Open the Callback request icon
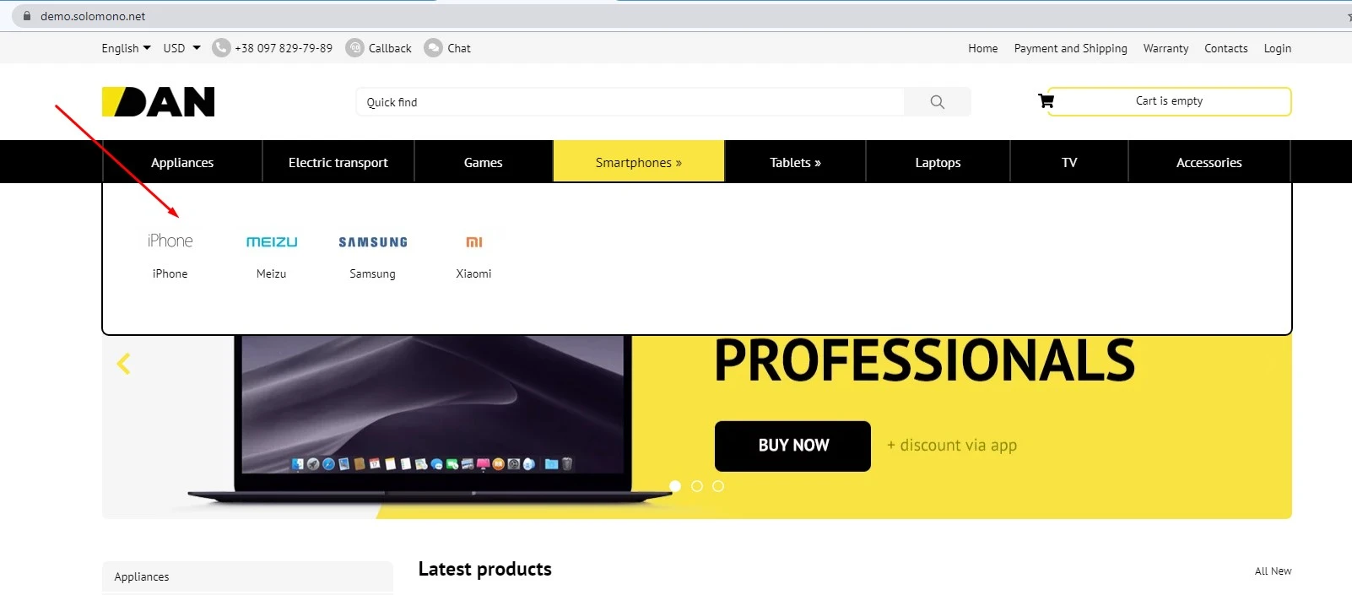The image size is (1352, 595). [355, 48]
